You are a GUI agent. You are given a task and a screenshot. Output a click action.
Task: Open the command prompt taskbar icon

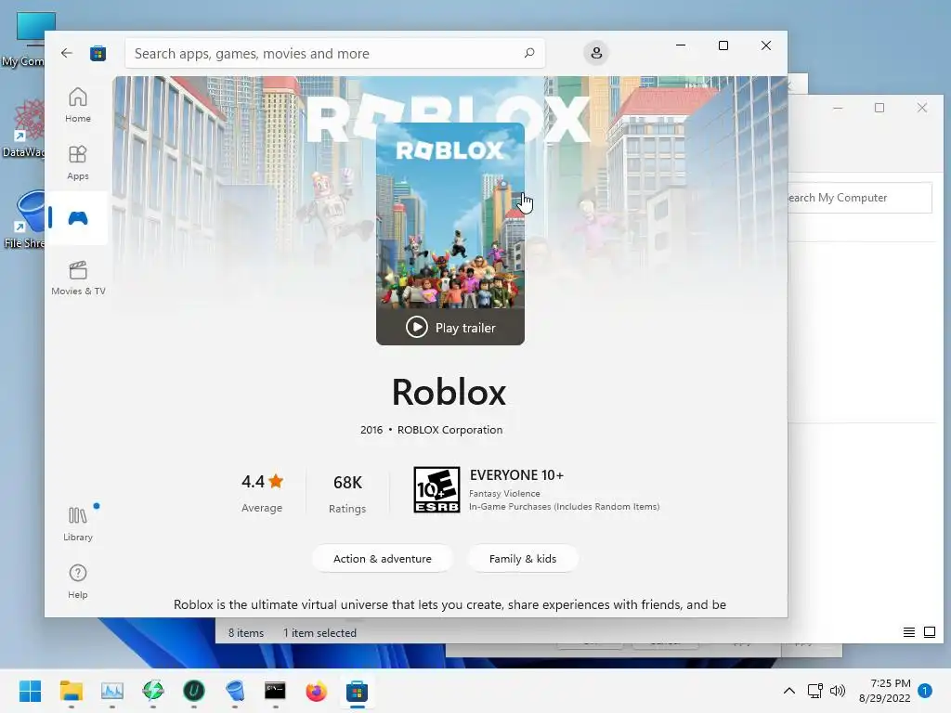pos(275,691)
